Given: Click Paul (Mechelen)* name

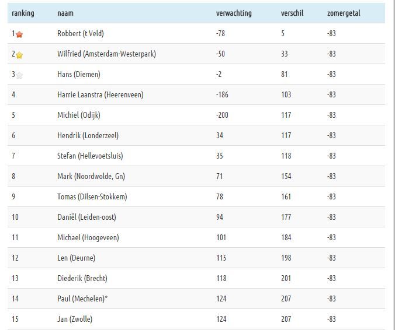Looking at the screenshot, I should tap(82, 299).
